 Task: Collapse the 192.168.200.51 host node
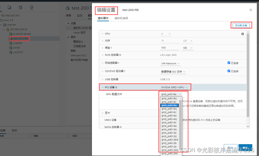click(x=4, y=29)
